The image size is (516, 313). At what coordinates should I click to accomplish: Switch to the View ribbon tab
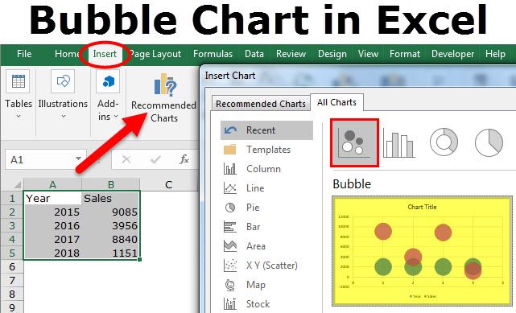[x=368, y=54]
